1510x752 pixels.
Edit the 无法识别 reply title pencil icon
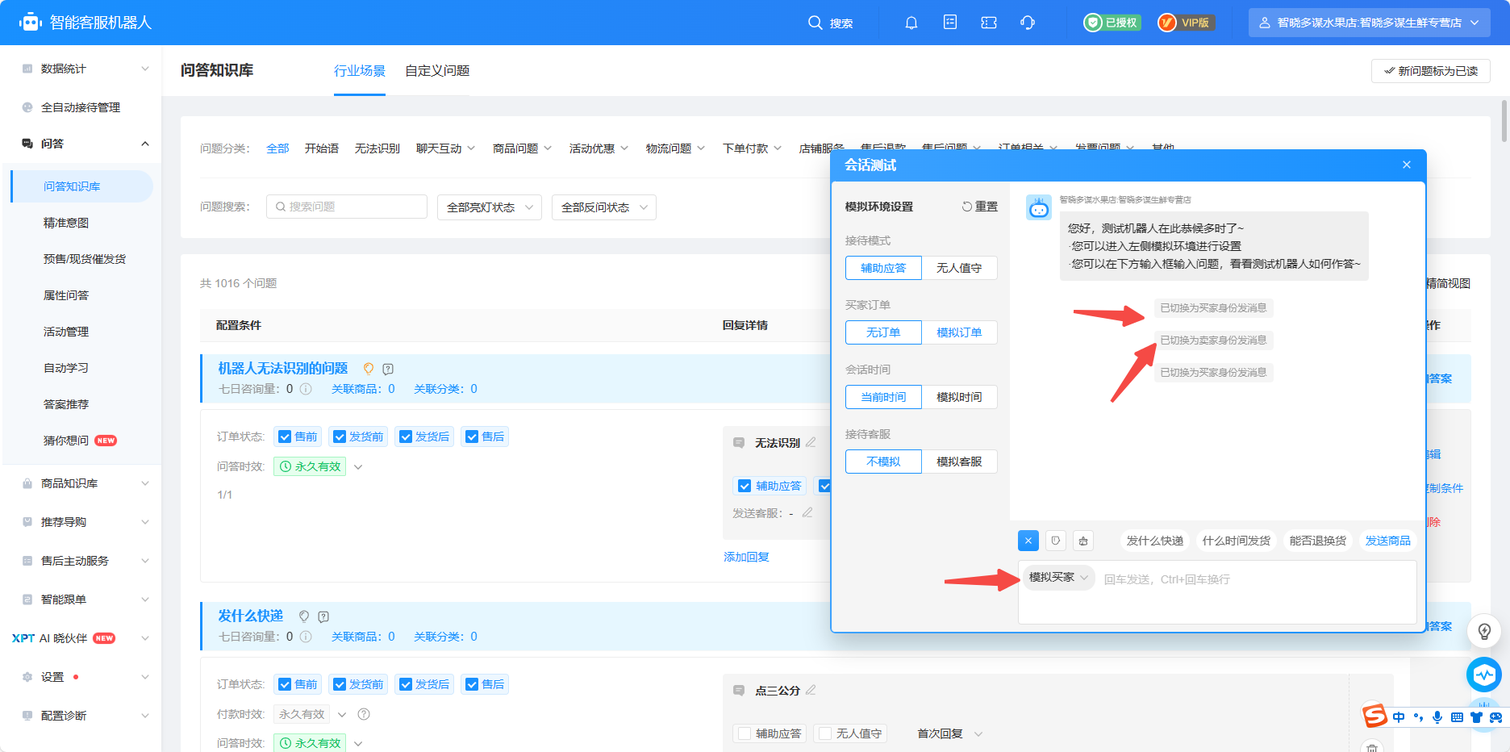(x=811, y=442)
